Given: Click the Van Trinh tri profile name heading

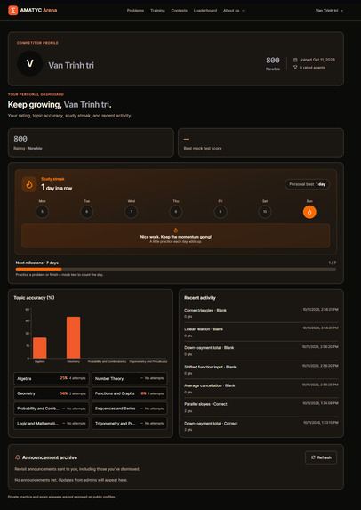Looking at the screenshot, I should point(71,65).
